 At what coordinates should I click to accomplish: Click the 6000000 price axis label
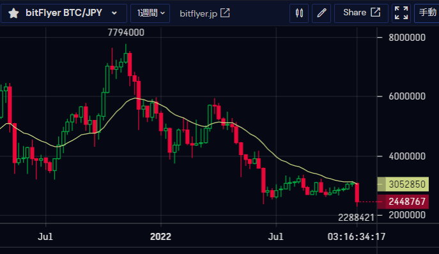(407, 96)
